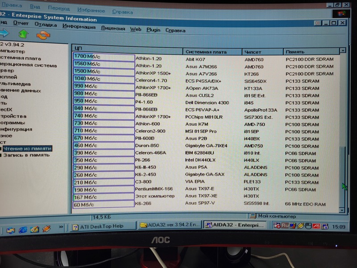The width and height of the screenshot is (357, 268).
Task: Click the 'Asus SP97-V' motherboard cell
Action: 200,203
